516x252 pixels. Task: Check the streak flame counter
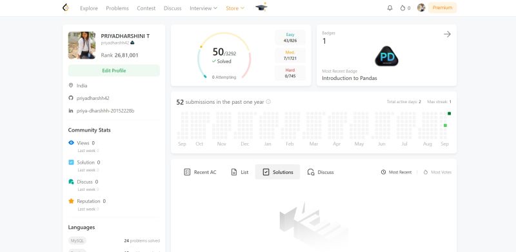coord(405,8)
